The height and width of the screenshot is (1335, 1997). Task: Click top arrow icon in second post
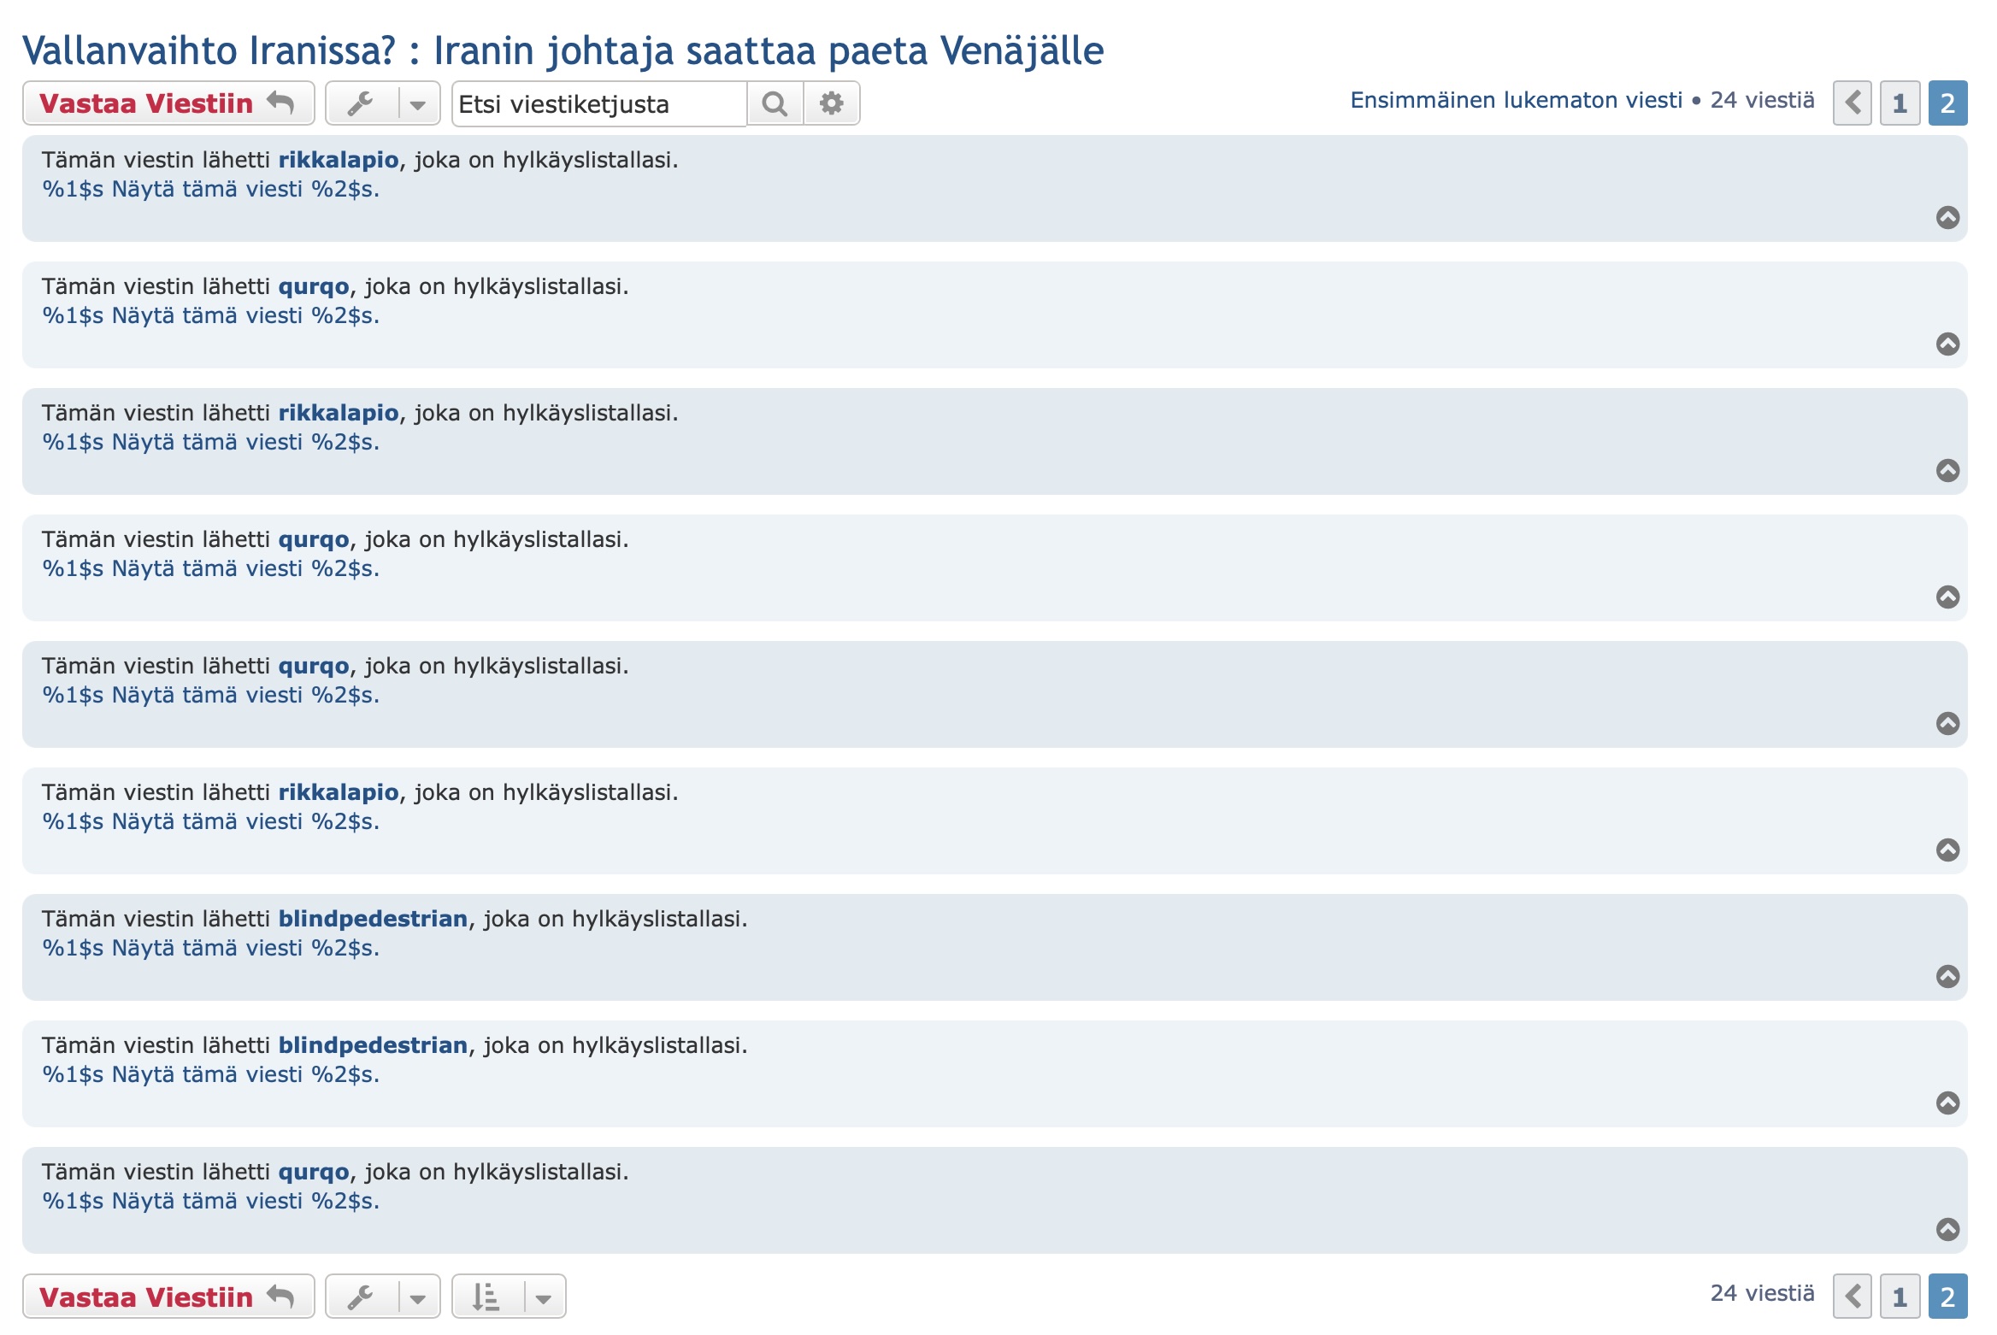[x=1948, y=344]
